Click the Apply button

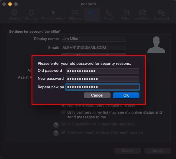(158, 151)
